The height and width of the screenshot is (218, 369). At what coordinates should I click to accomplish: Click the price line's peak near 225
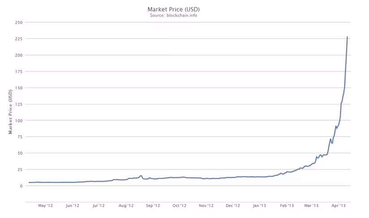coord(347,37)
